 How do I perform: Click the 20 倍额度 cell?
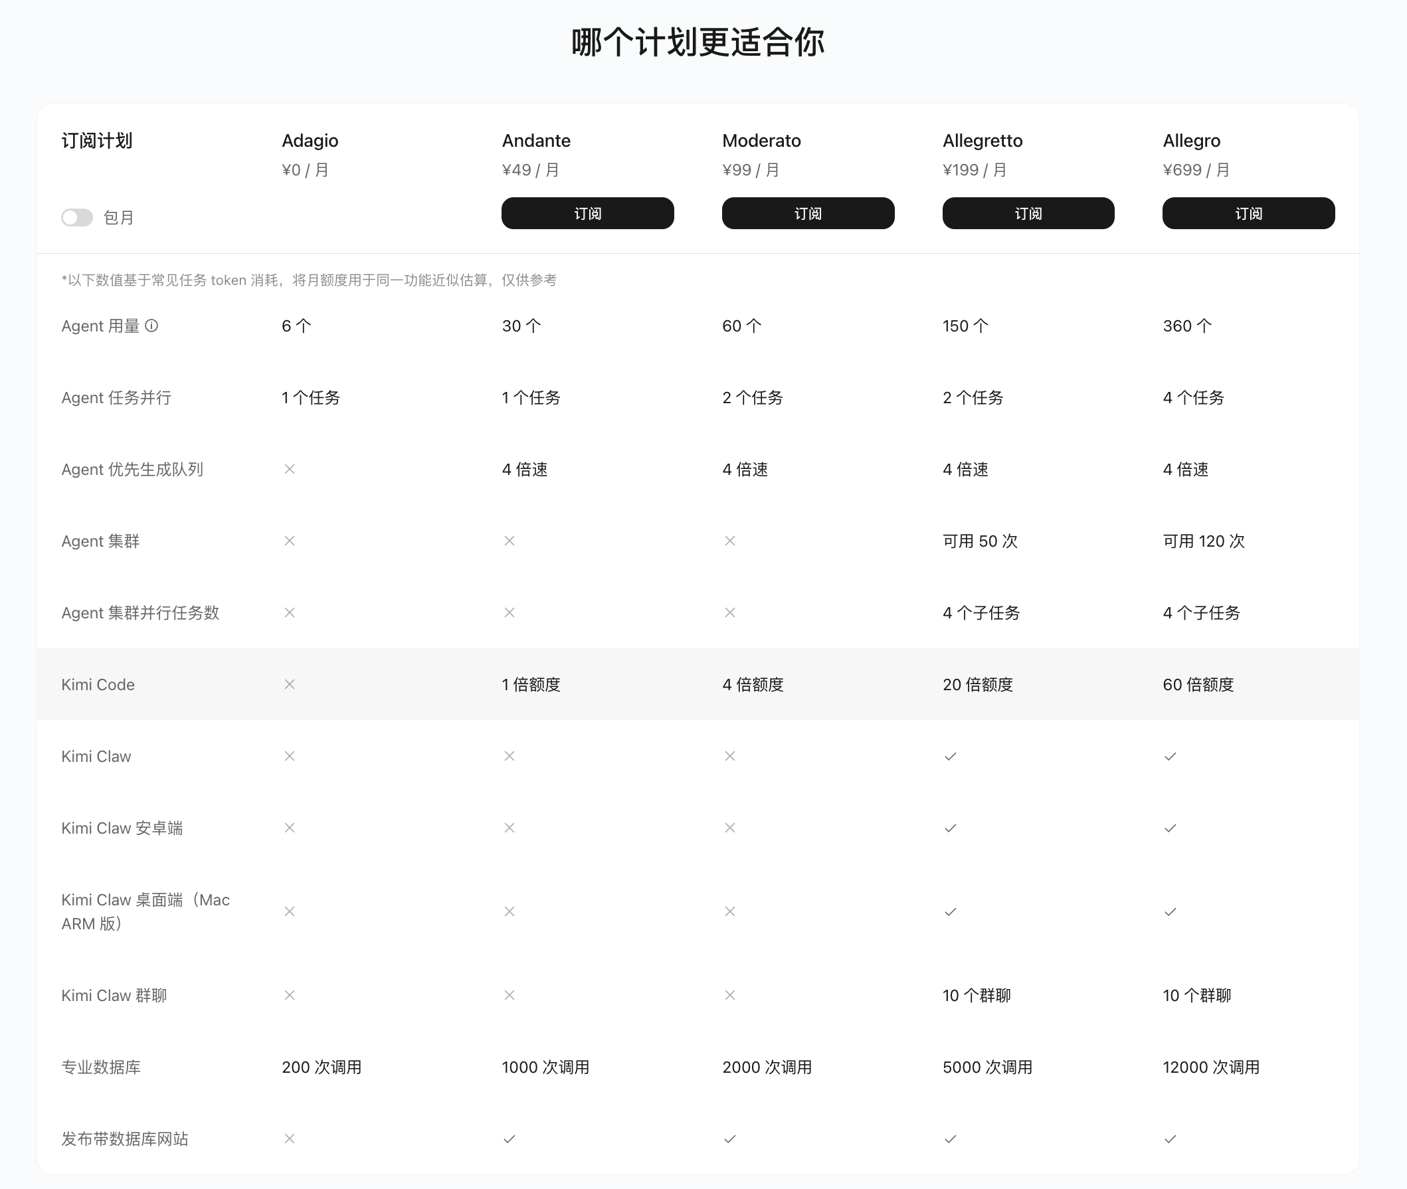coord(978,685)
